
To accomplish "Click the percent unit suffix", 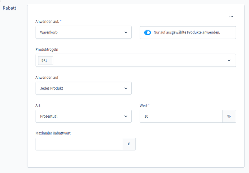I will pyautogui.click(x=229, y=116).
